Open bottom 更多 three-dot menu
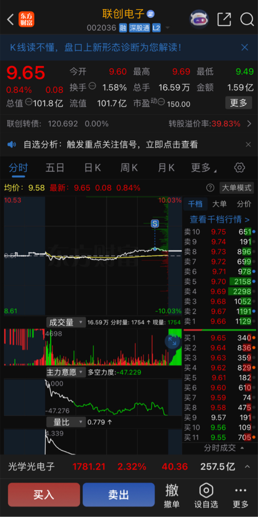The image size is (258, 517). pyautogui.click(x=241, y=496)
